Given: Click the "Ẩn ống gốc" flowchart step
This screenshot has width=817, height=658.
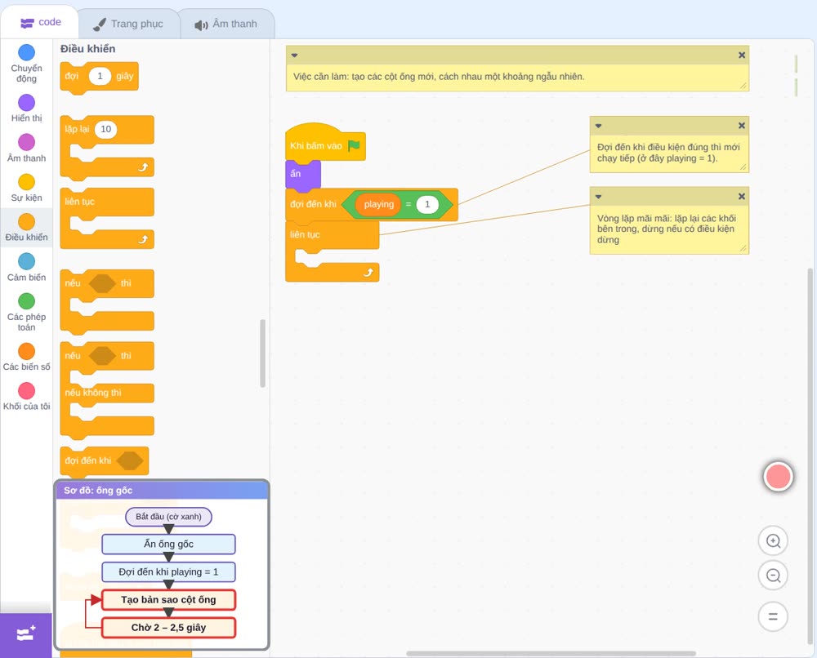Looking at the screenshot, I should [x=168, y=544].
